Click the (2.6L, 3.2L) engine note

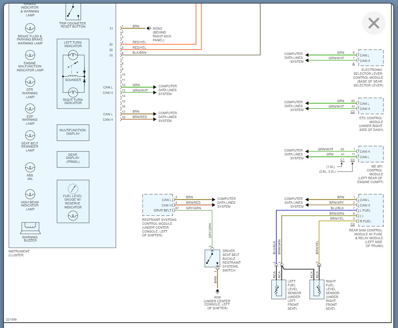tap(328, 172)
